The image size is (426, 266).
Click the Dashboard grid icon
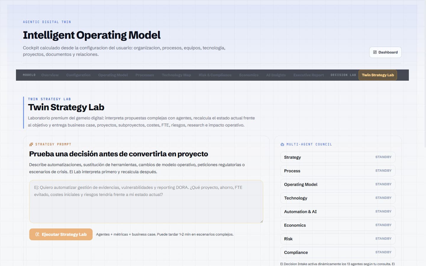coord(375,52)
